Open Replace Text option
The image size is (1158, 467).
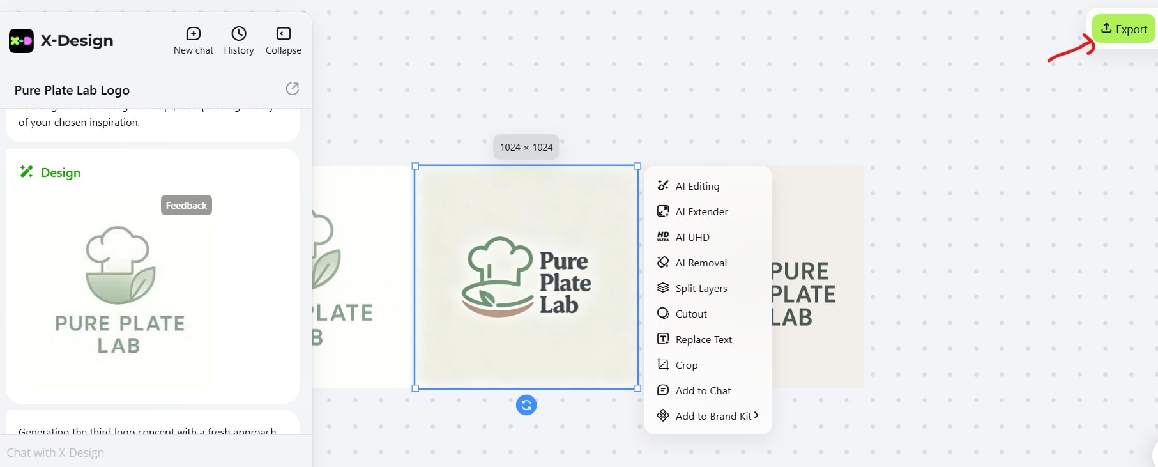coord(703,339)
